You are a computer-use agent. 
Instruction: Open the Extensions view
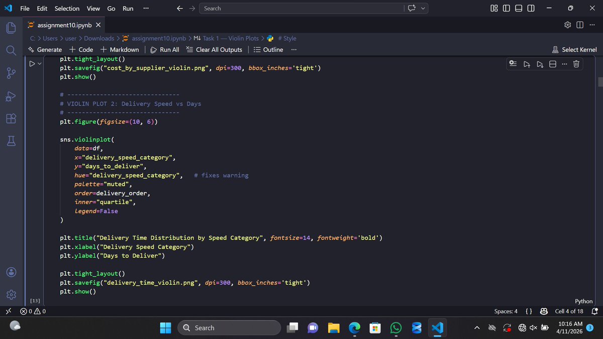11,119
